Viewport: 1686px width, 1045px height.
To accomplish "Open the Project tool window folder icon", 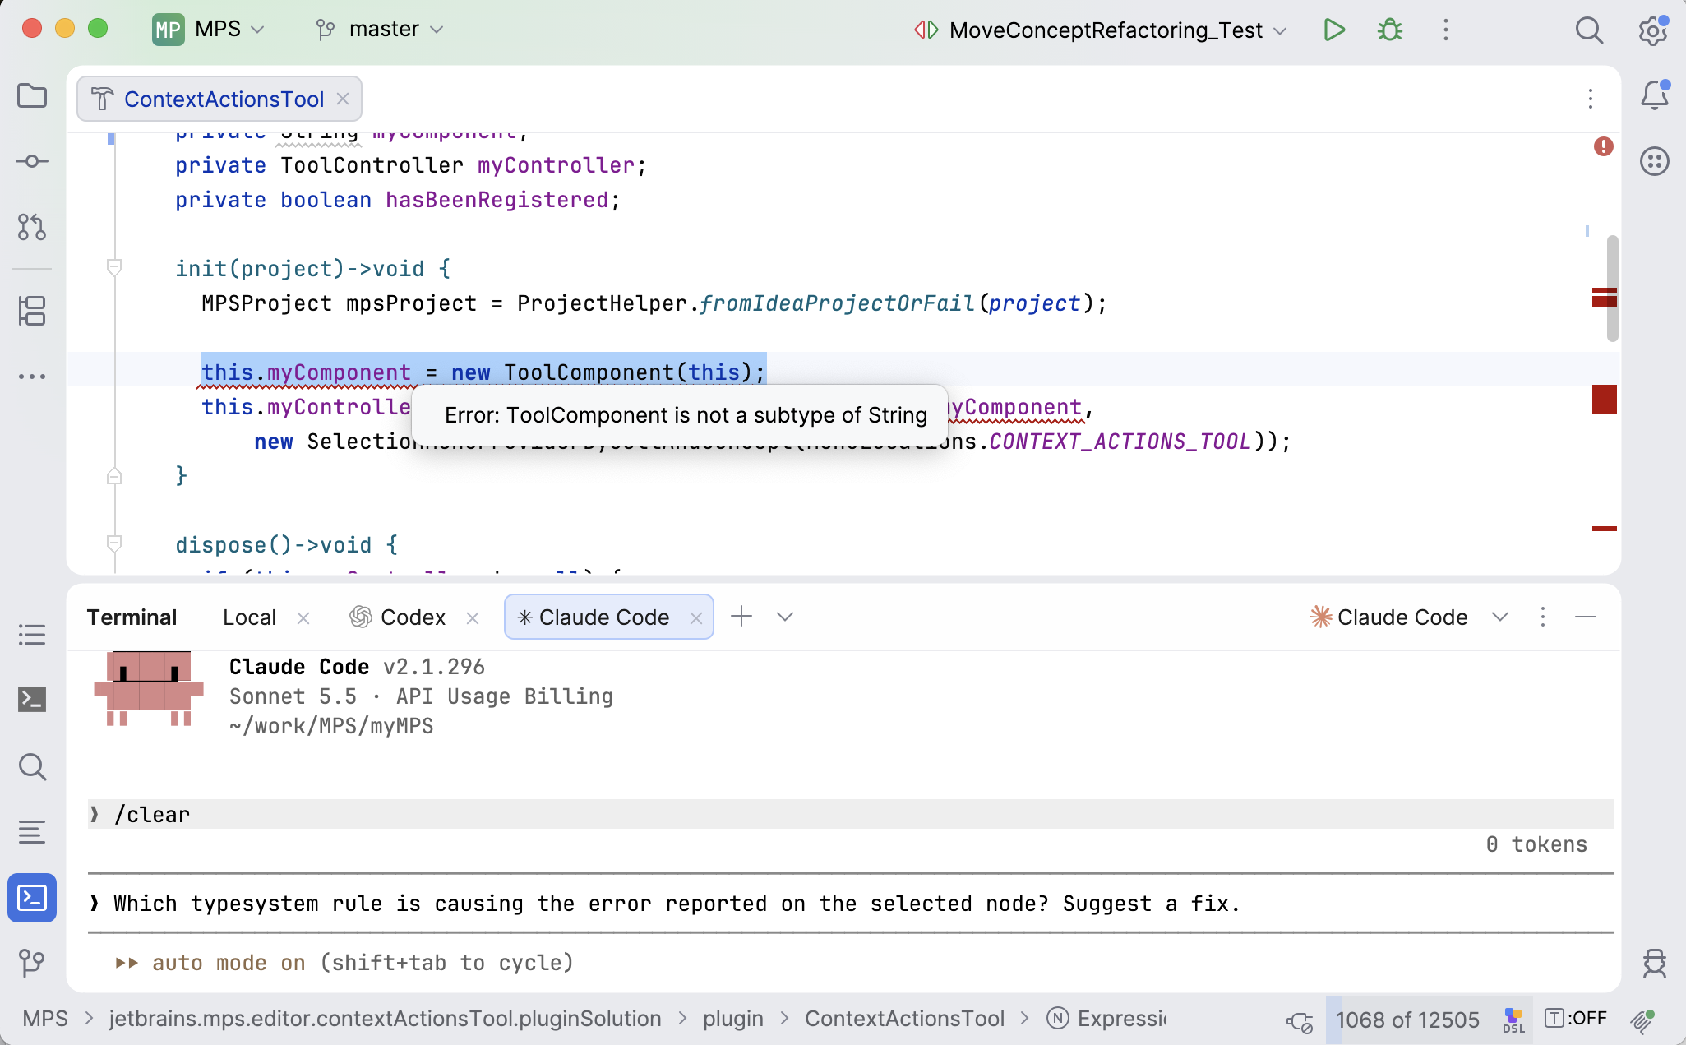I will click(x=32, y=96).
